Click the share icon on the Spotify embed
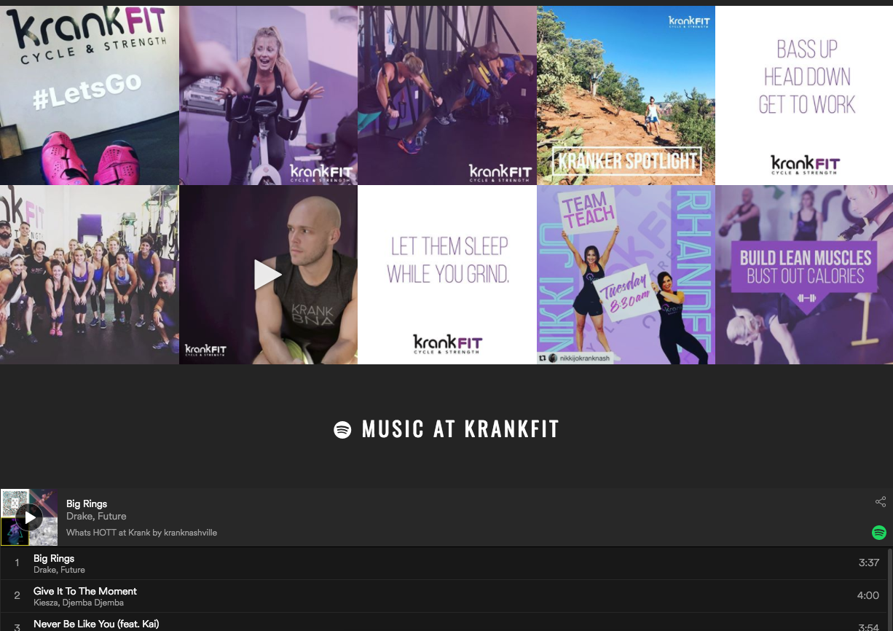 (880, 502)
